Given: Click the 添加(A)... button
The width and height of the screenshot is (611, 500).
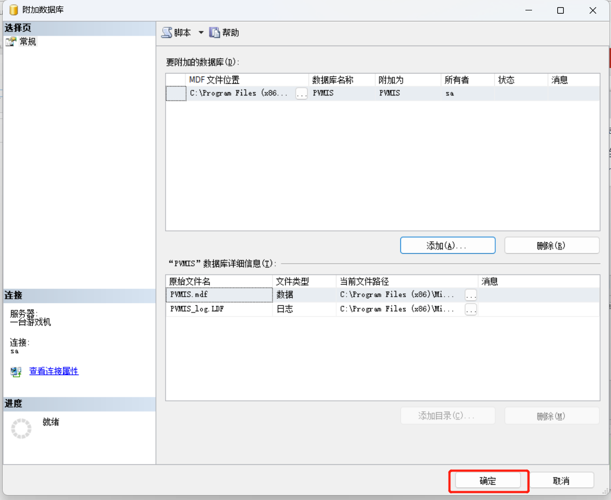Looking at the screenshot, I should click(448, 246).
